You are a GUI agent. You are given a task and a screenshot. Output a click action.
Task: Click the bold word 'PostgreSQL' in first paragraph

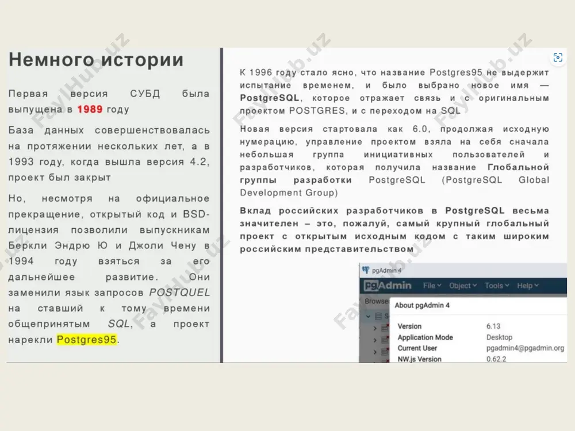tap(270, 98)
